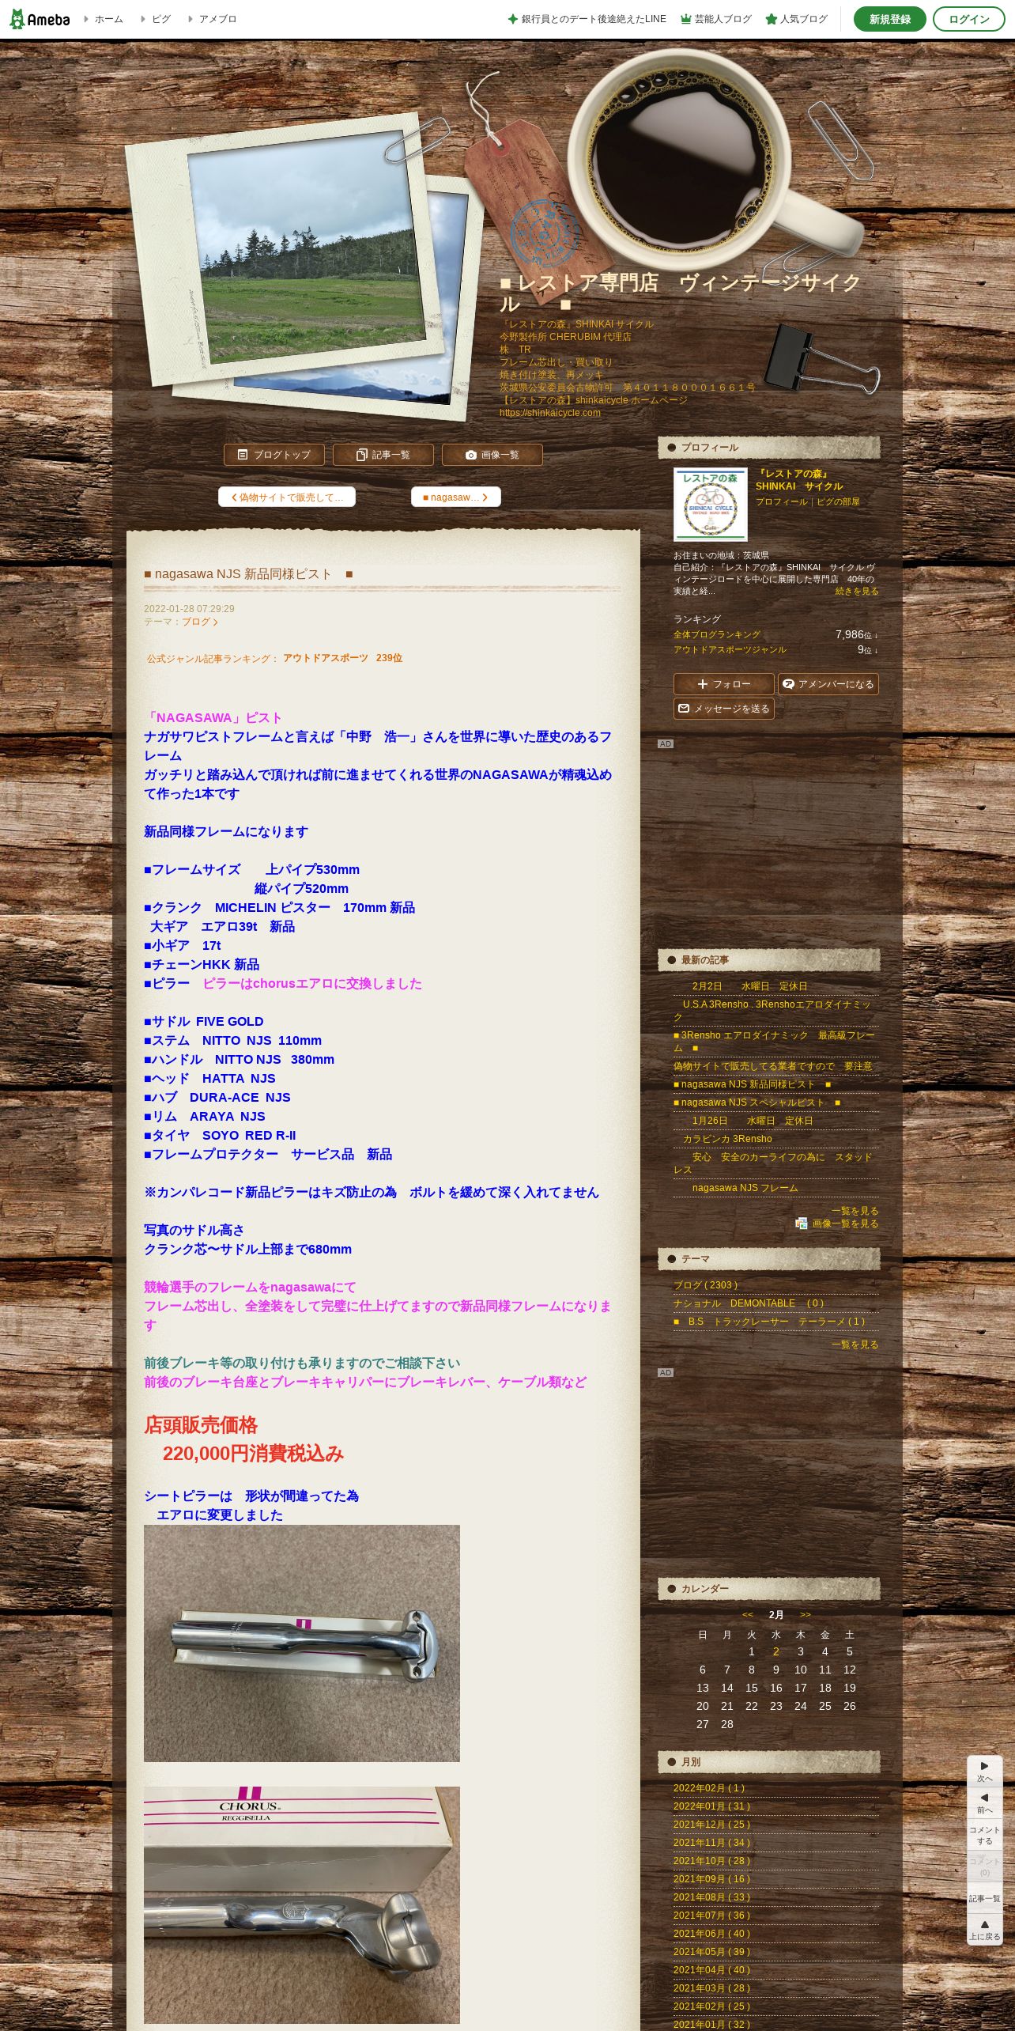Click the Ameba logo icon

click(x=40, y=19)
